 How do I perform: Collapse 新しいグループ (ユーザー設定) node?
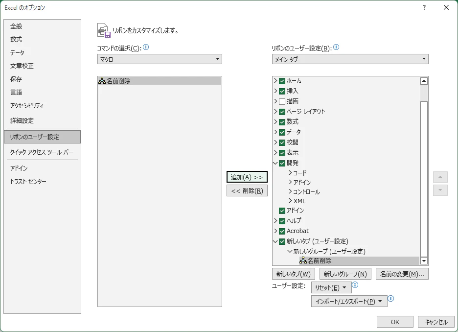click(290, 251)
